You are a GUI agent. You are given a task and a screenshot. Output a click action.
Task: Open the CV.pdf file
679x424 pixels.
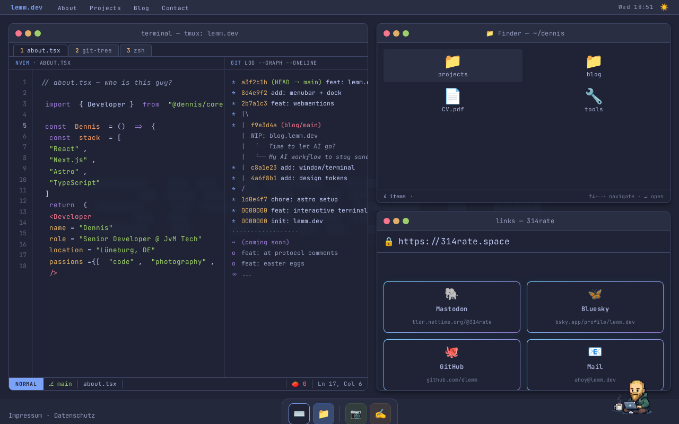tap(452, 101)
